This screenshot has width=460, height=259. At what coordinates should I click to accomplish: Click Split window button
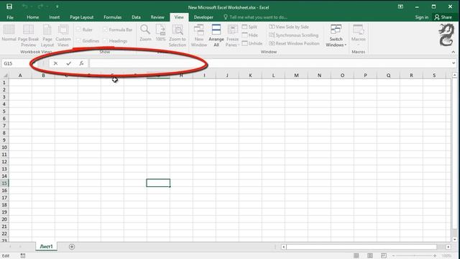coord(249,27)
